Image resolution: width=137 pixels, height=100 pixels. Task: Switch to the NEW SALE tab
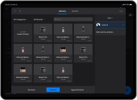(x=62, y=11)
